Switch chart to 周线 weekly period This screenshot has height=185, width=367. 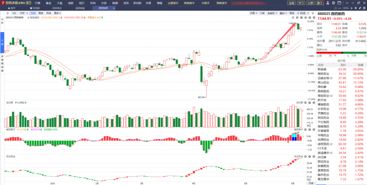(41, 13)
